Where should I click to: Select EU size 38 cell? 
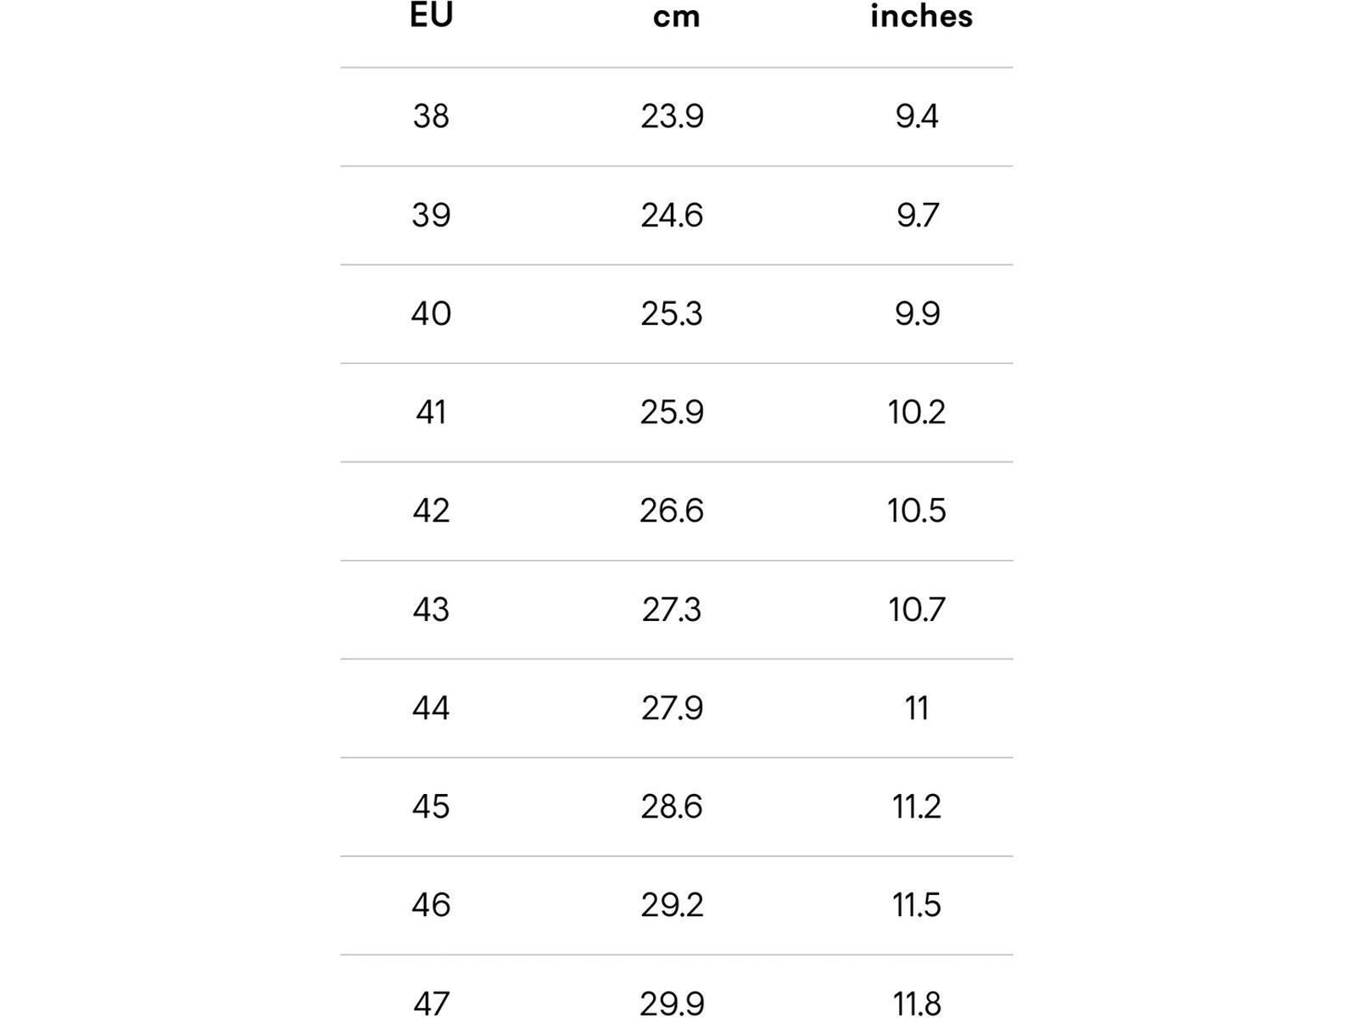tap(431, 116)
